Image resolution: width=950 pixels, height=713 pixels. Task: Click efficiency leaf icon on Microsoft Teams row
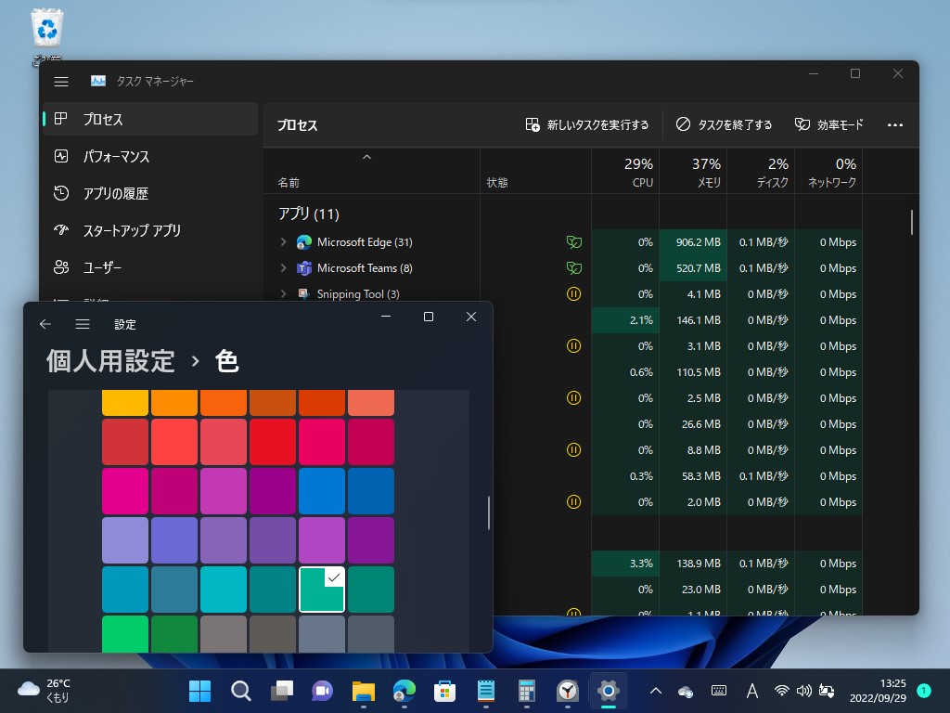(x=573, y=268)
